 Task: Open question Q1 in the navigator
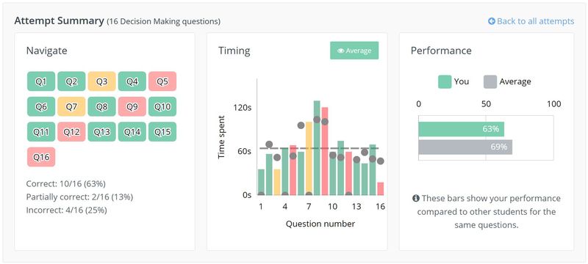[x=41, y=81]
